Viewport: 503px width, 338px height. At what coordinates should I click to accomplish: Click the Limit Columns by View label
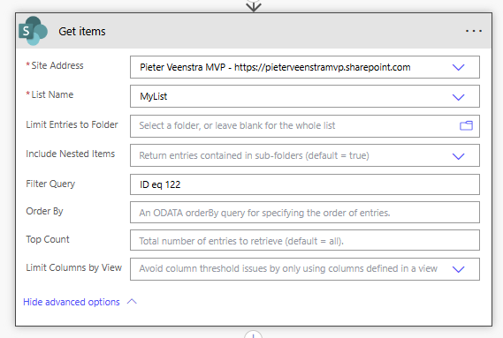click(x=73, y=267)
